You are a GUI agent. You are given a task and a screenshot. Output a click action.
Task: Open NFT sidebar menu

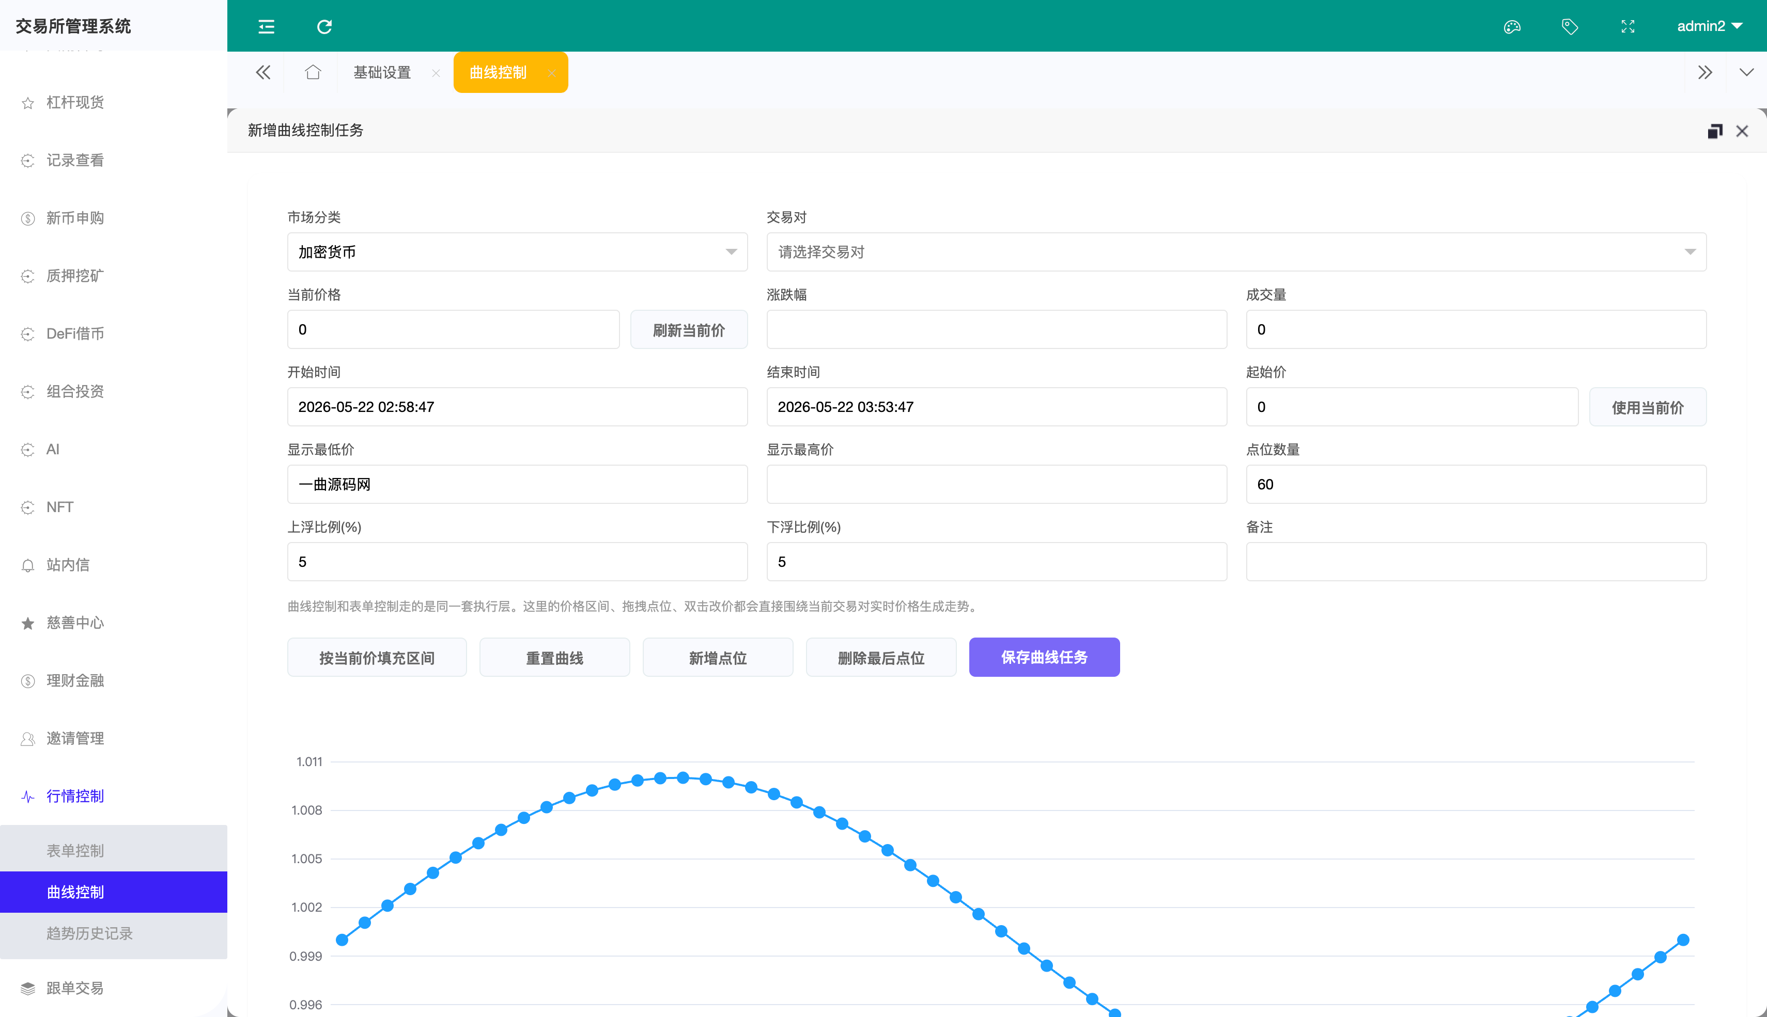pos(113,507)
